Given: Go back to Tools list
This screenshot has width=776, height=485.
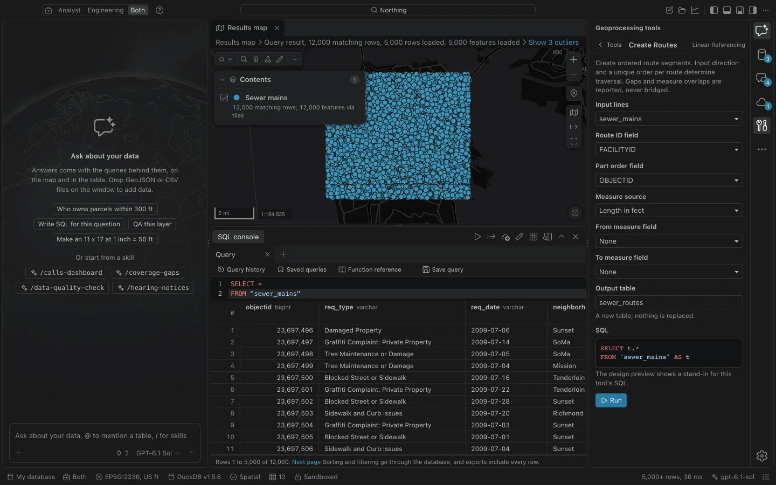Looking at the screenshot, I should (610, 45).
